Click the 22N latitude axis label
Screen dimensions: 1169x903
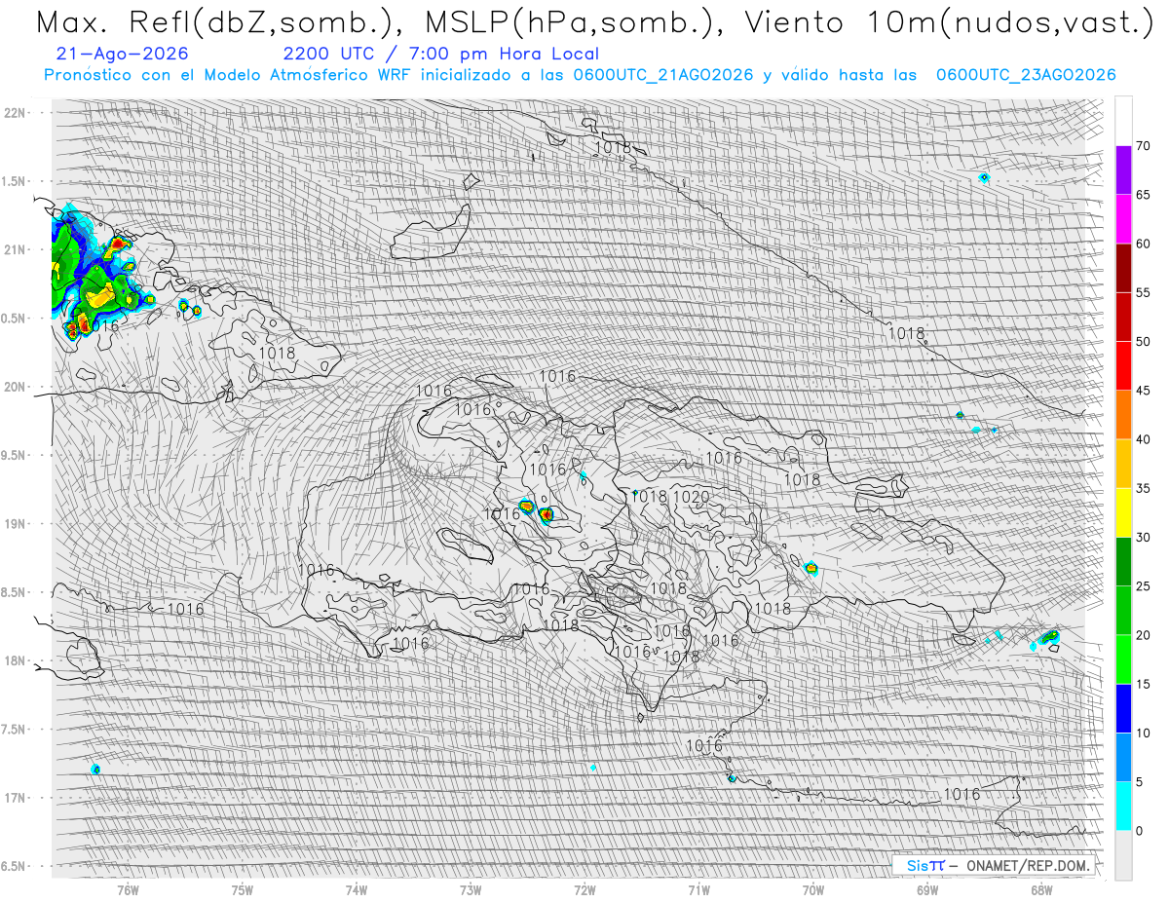[x=15, y=112]
